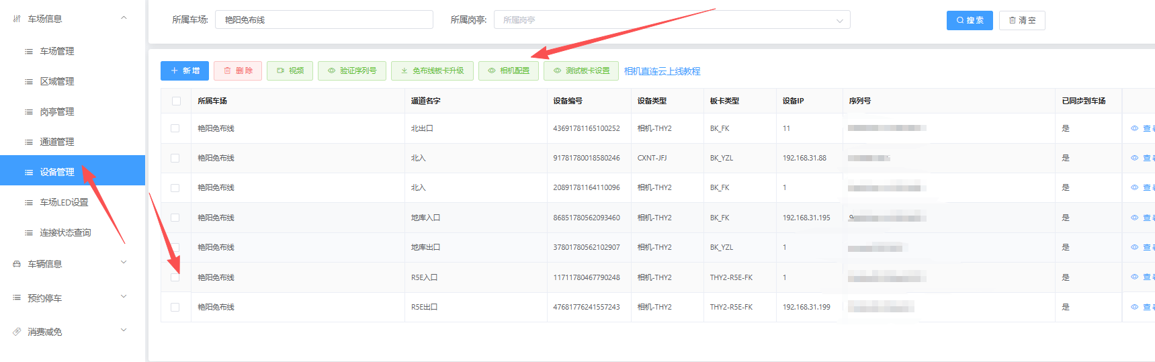
Task: Click IP address 192.168.31.88
Action: coord(804,158)
